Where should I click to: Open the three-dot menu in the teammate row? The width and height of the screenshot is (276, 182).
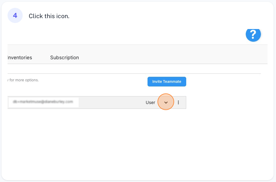178,102
